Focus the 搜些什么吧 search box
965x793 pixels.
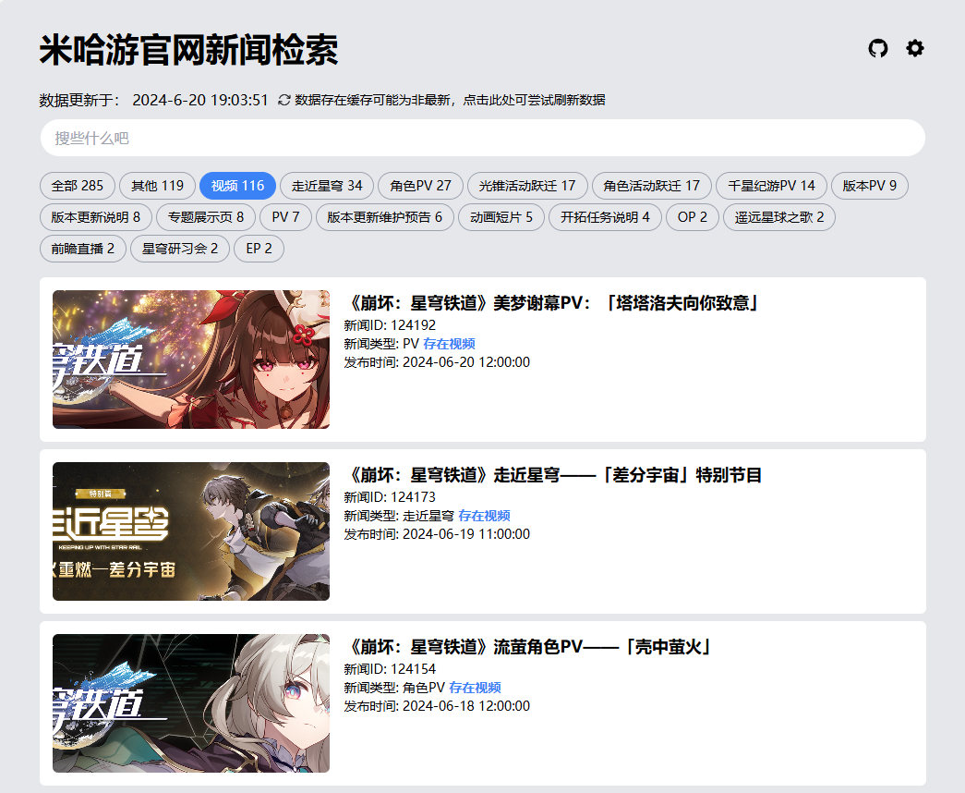coord(482,138)
